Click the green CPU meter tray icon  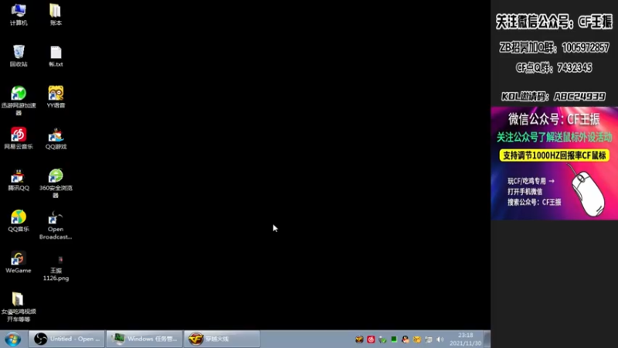(x=394, y=339)
